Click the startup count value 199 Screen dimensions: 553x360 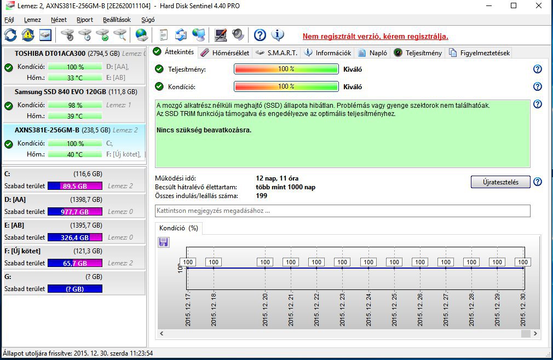pos(261,196)
